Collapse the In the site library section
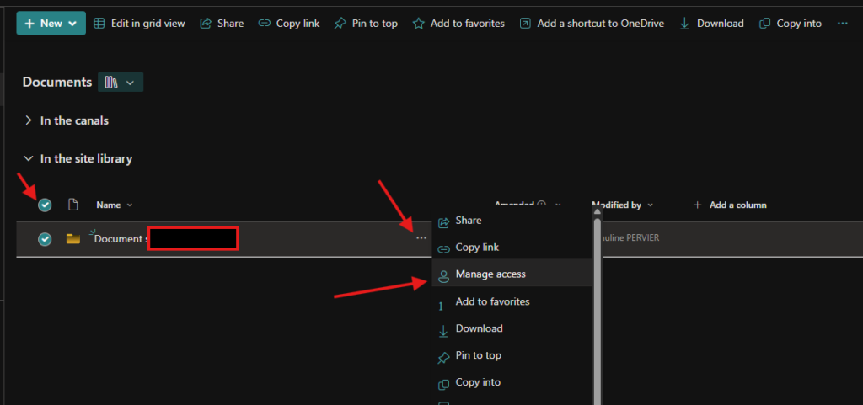863x405 pixels. pos(29,158)
